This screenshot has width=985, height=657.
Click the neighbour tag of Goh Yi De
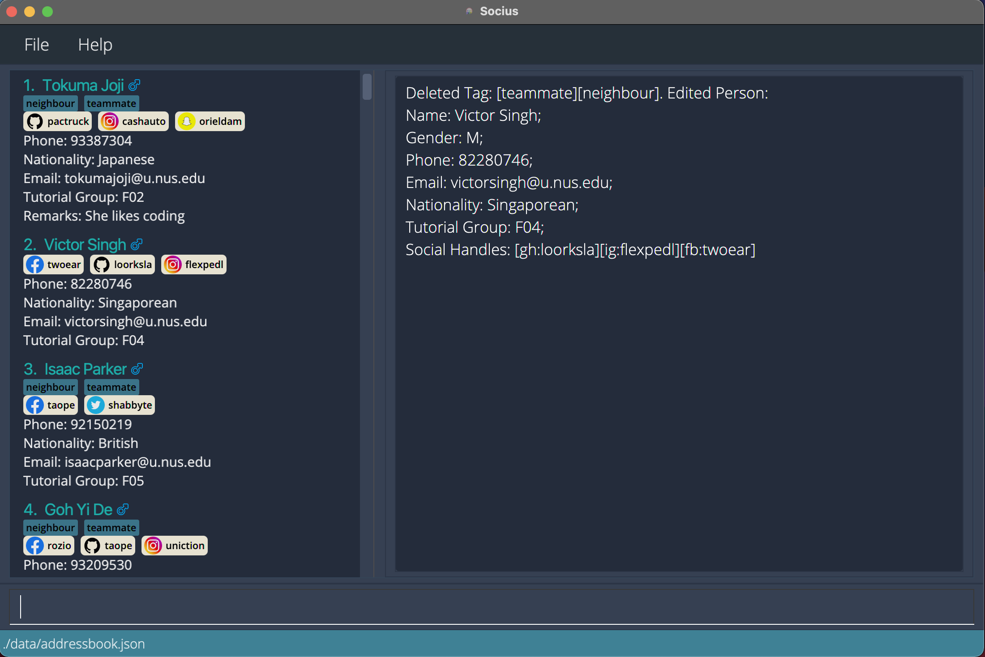click(51, 528)
